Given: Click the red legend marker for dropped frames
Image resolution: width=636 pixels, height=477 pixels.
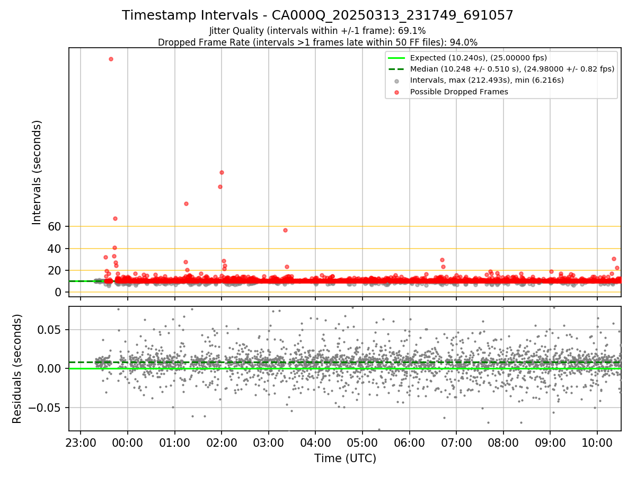Looking at the screenshot, I should pyautogui.click(x=397, y=92).
